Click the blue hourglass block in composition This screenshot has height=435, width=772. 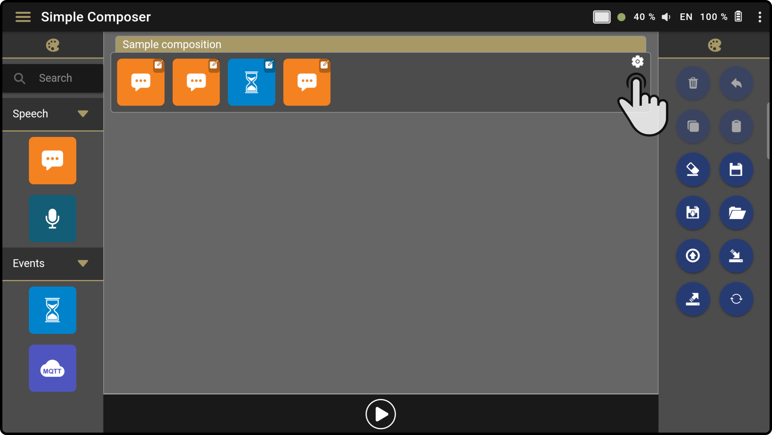[x=251, y=82]
